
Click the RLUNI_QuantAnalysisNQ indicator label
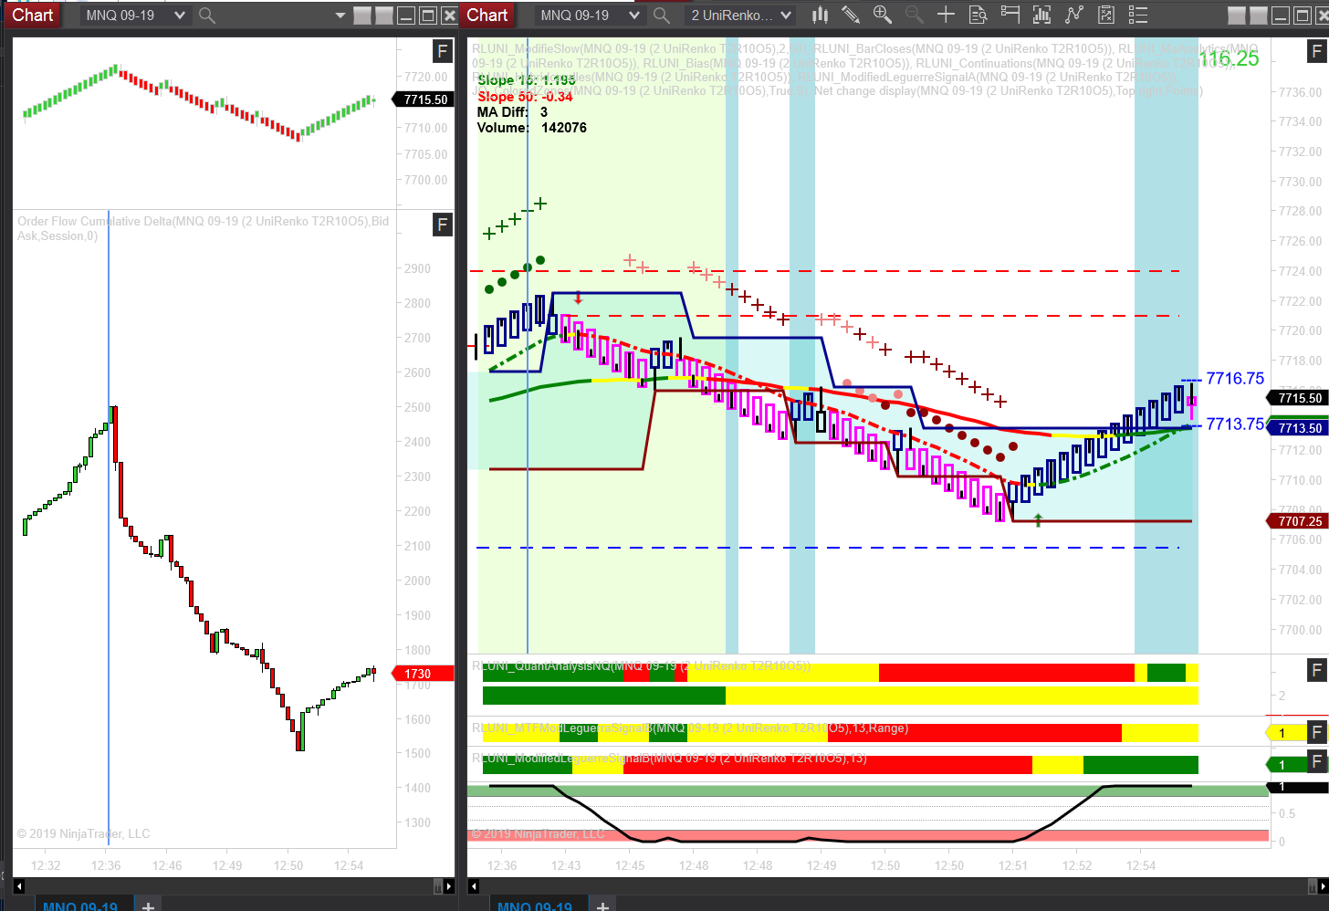tap(641, 665)
